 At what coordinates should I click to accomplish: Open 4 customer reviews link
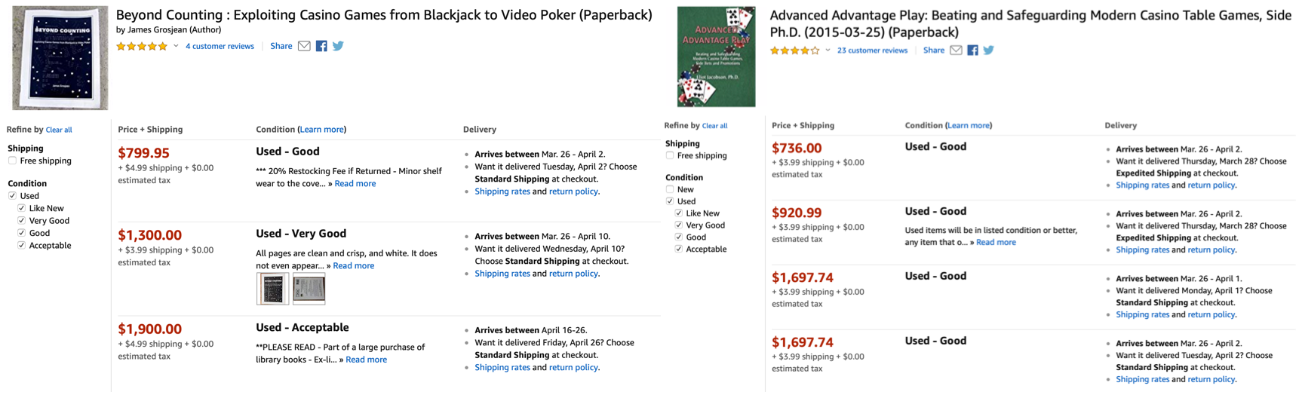[x=220, y=47]
